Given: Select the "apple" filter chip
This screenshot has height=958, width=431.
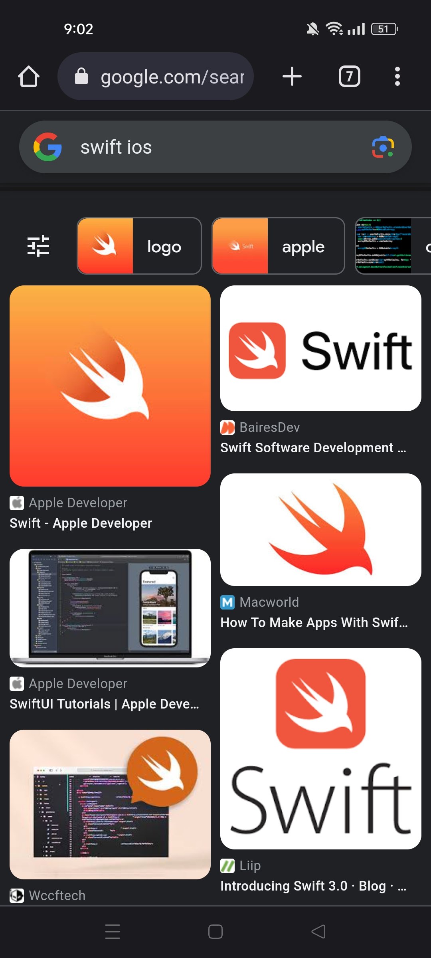Looking at the screenshot, I should (278, 246).
